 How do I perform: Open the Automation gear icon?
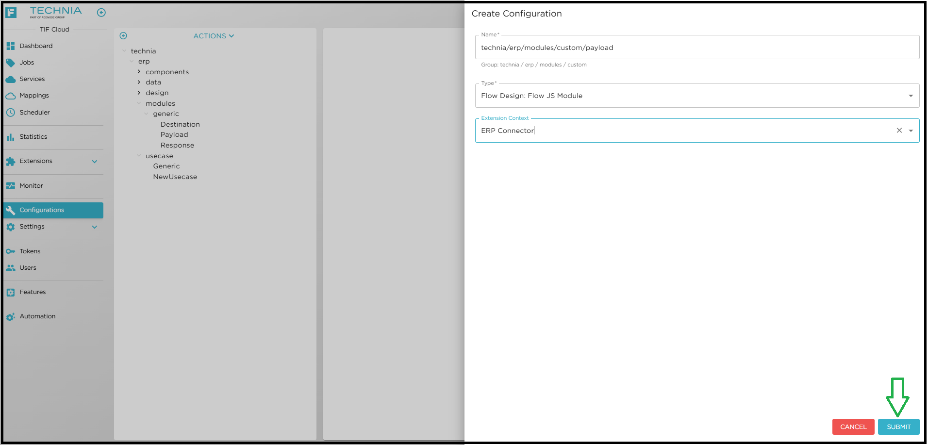click(11, 316)
